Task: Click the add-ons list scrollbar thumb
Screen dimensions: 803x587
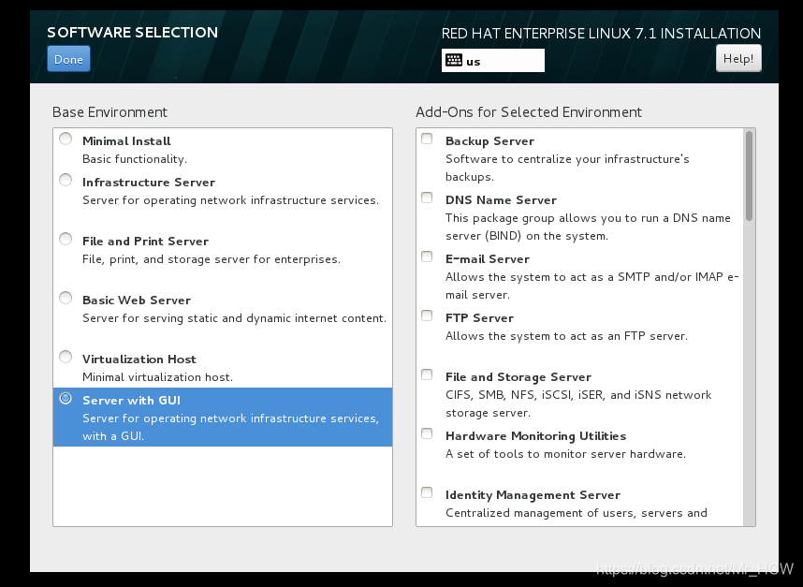Action: coord(750,176)
